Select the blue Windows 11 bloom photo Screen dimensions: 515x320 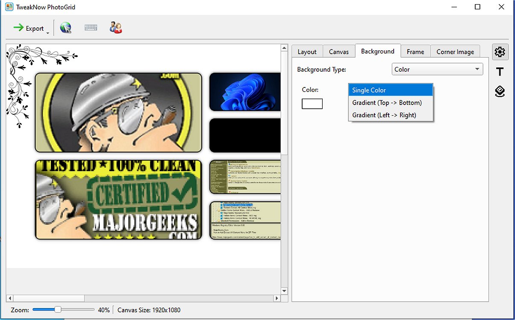[x=245, y=92]
